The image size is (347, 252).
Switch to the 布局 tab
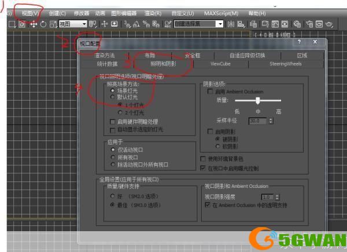click(150, 55)
